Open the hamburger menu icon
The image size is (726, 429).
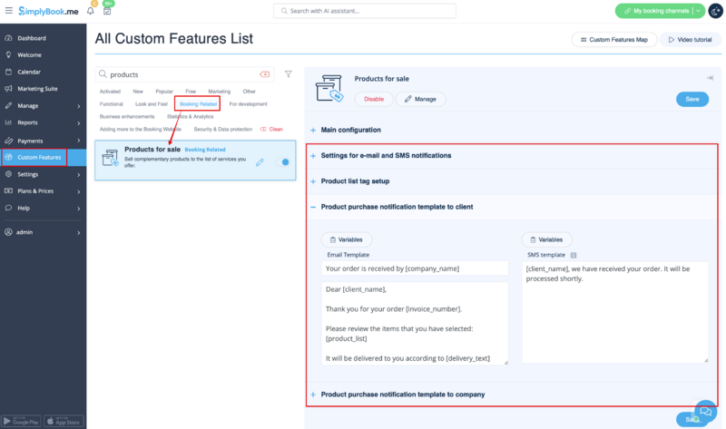click(8, 10)
